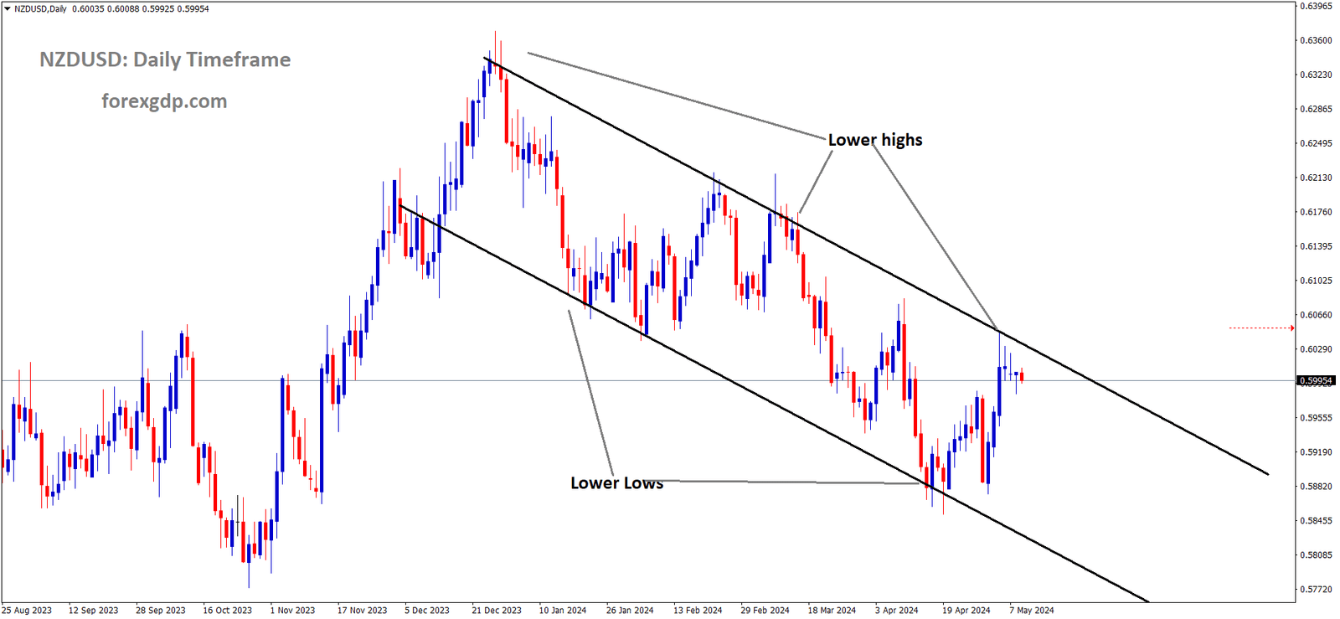Click the 13 Feb 2024 date label

pos(698,611)
